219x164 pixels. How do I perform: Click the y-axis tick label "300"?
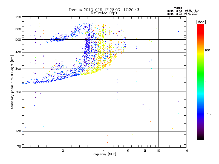(18, 69)
